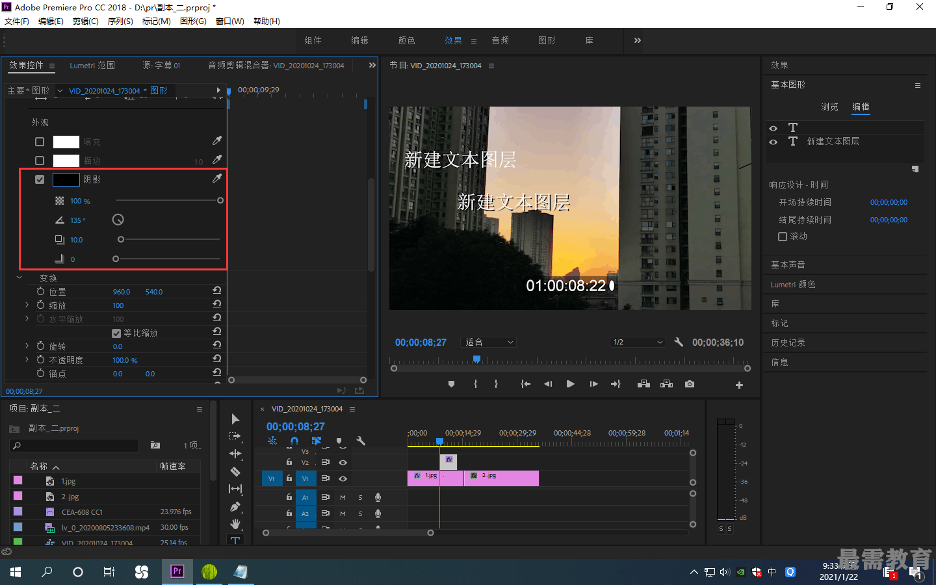
Task: Select the Track Select Forward tool
Action: 235,436
